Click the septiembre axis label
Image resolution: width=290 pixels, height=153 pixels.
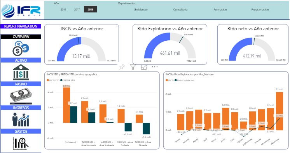point(247,142)
